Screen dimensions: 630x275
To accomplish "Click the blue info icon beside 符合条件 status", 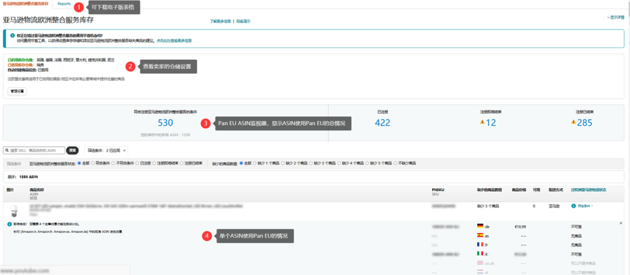I will tap(573, 206).
